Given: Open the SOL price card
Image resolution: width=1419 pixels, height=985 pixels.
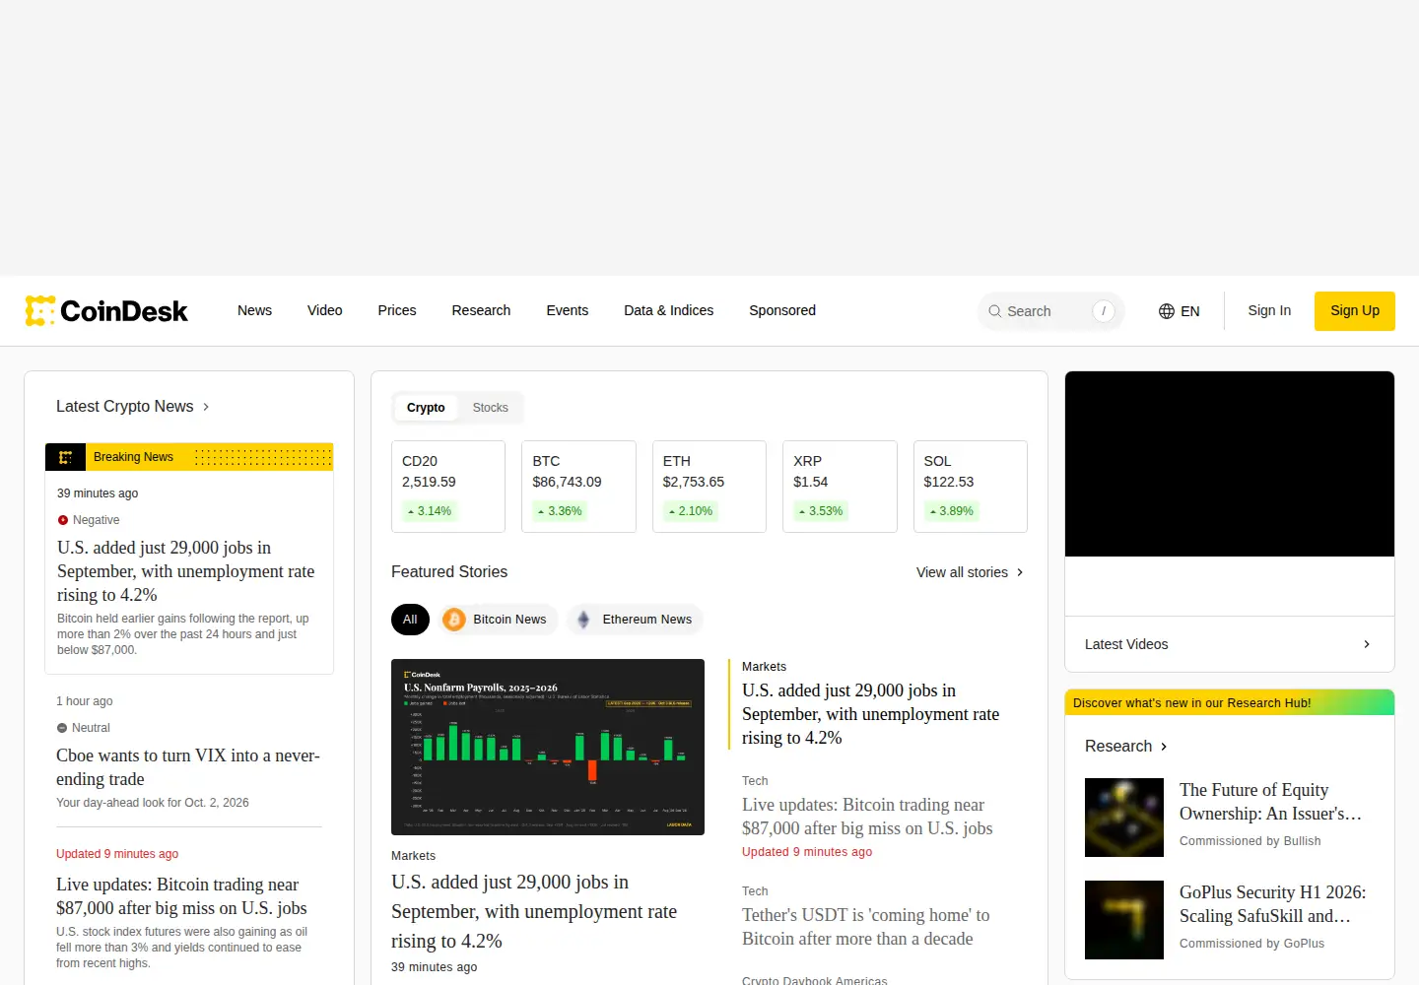Looking at the screenshot, I should tap(971, 487).
